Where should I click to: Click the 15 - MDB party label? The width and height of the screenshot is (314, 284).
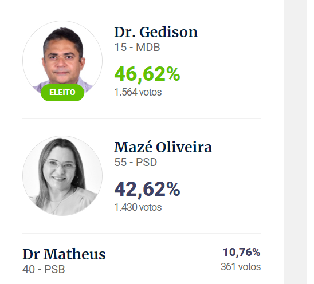pos(137,48)
